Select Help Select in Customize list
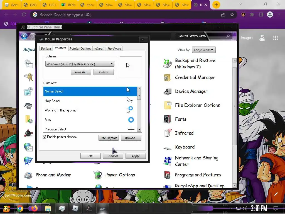Viewport: 285px width, 214px height. (90, 101)
